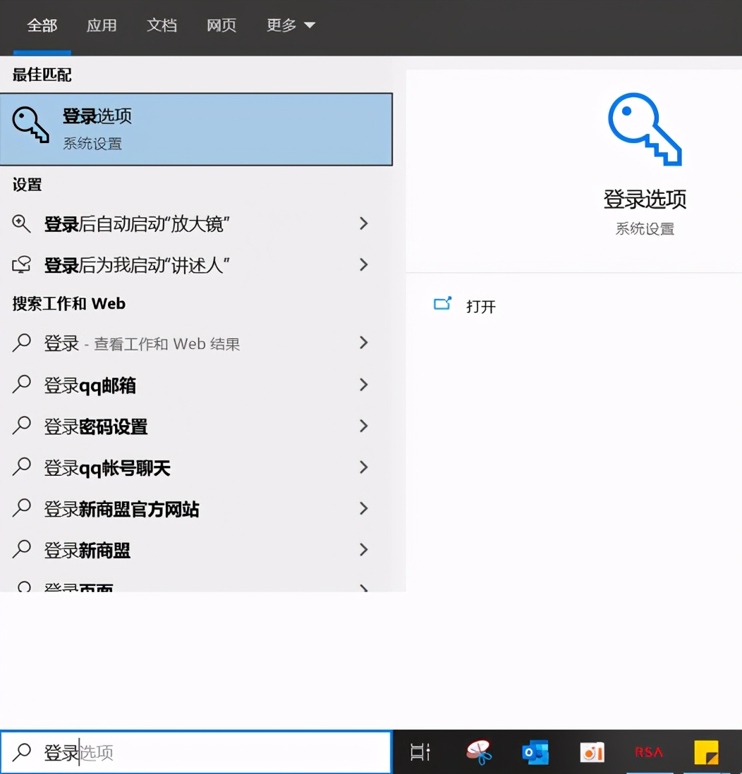
Task: Expand the 登录新商盟官方网站 suggestion chevron
Action: click(364, 509)
